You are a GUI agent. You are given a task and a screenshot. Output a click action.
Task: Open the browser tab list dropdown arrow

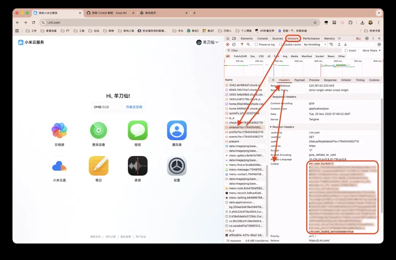pyautogui.click(x=378, y=13)
